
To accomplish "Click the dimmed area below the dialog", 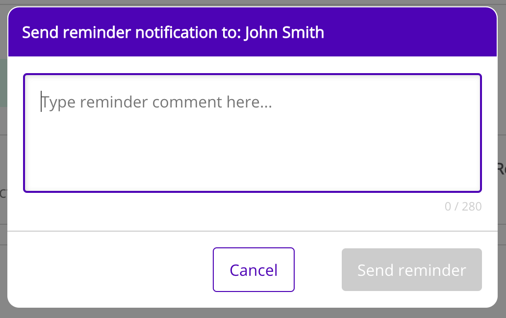I will click(253, 313).
